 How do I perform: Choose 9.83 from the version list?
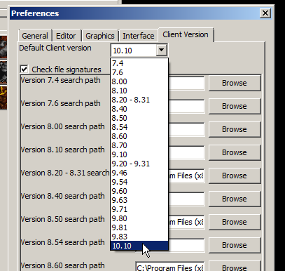pos(139,237)
